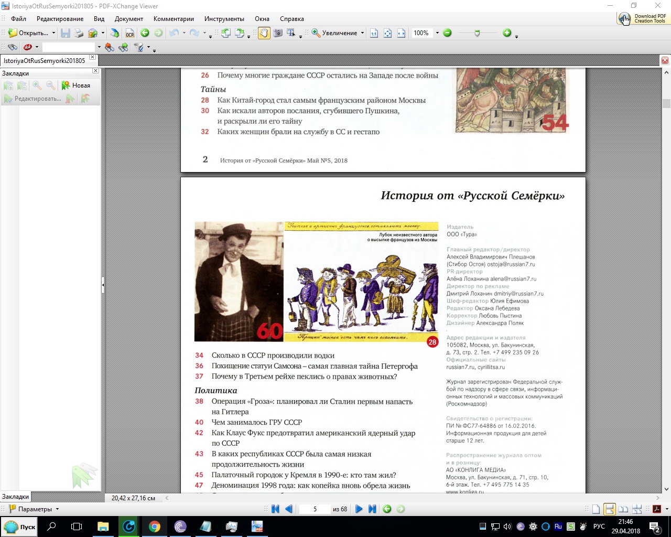This screenshot has width=671, height=537.
Task: Click the zoom percentage field showing 100%
Action: click(422, 33)
